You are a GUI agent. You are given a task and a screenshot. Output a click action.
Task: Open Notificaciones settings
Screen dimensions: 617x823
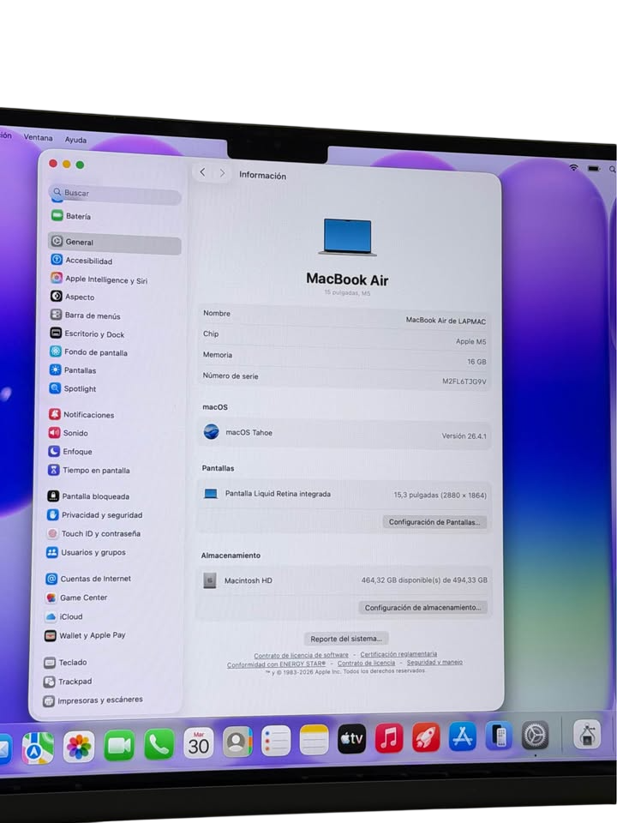coord(81,415)
